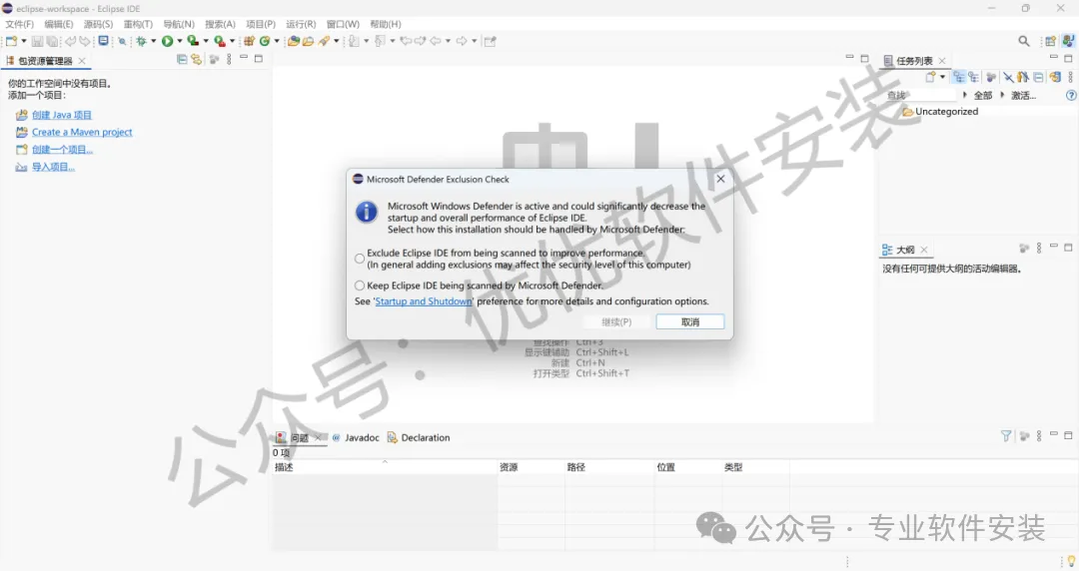Viewport: 1079px width, 571px height.
Task: Select Keep Eclipse IDE being scanned option
Action: coord(360,285)
